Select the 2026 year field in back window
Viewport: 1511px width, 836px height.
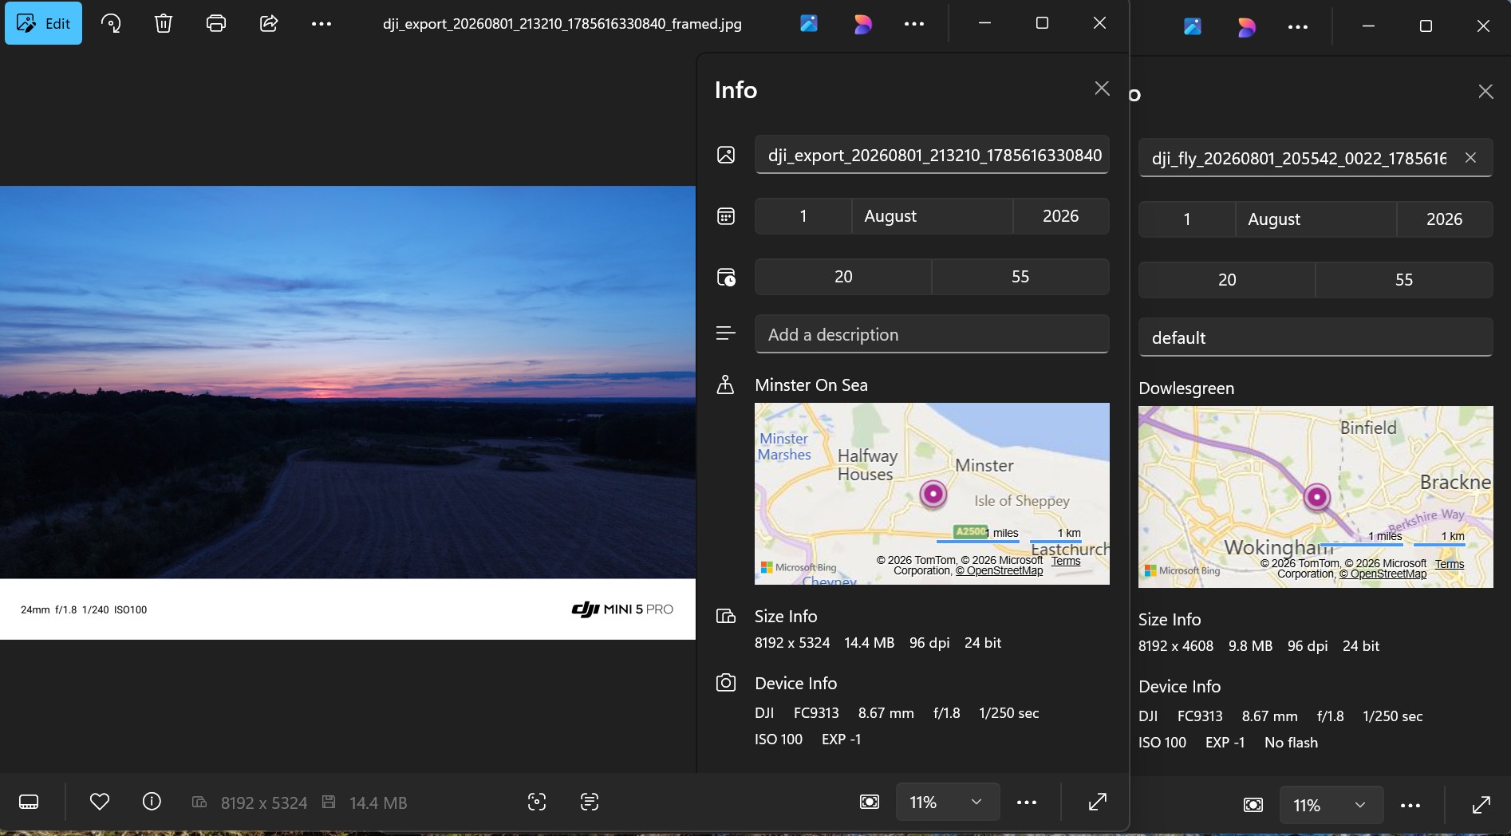pyautogui.click(x=1445, y=219)
